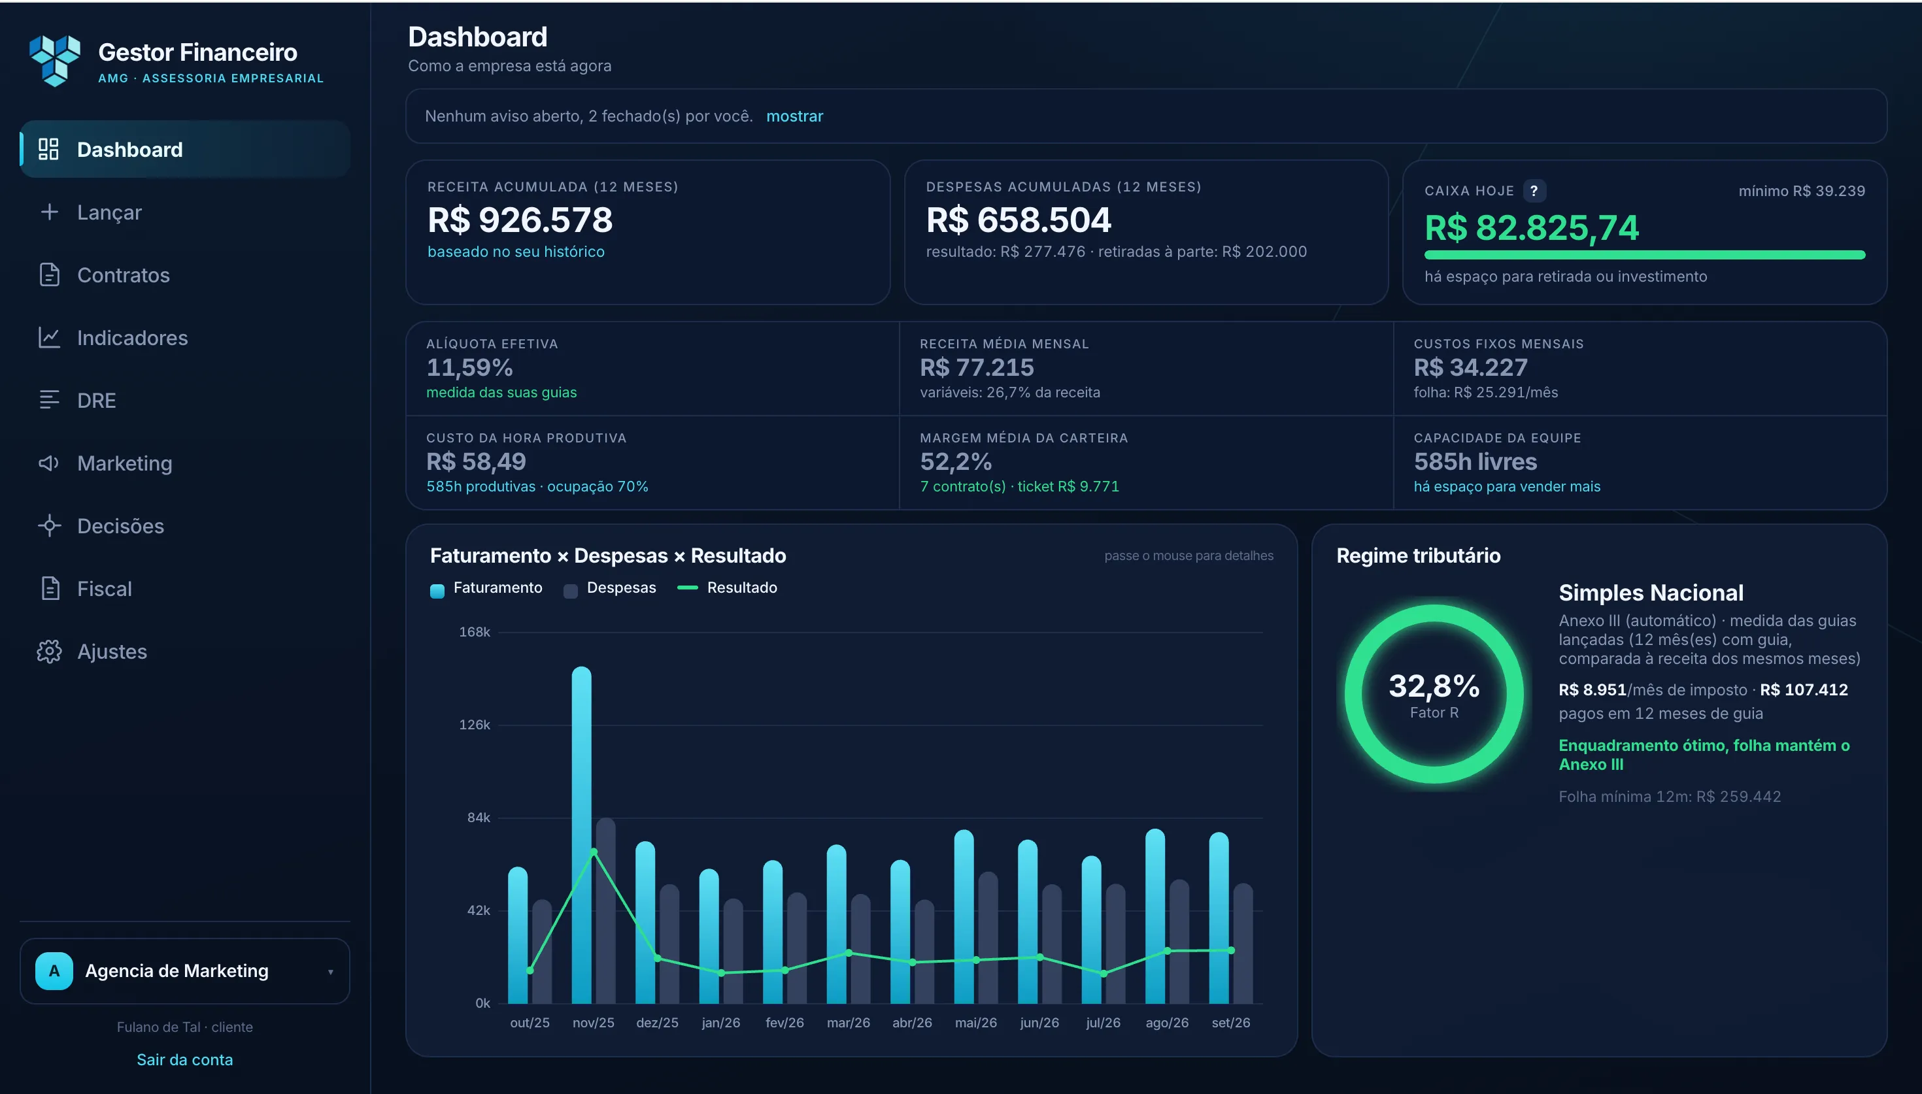Expand the Agencia de Marketing company dropdown arrow
Screen dimensions: 1922x1094
pos(330,972)
